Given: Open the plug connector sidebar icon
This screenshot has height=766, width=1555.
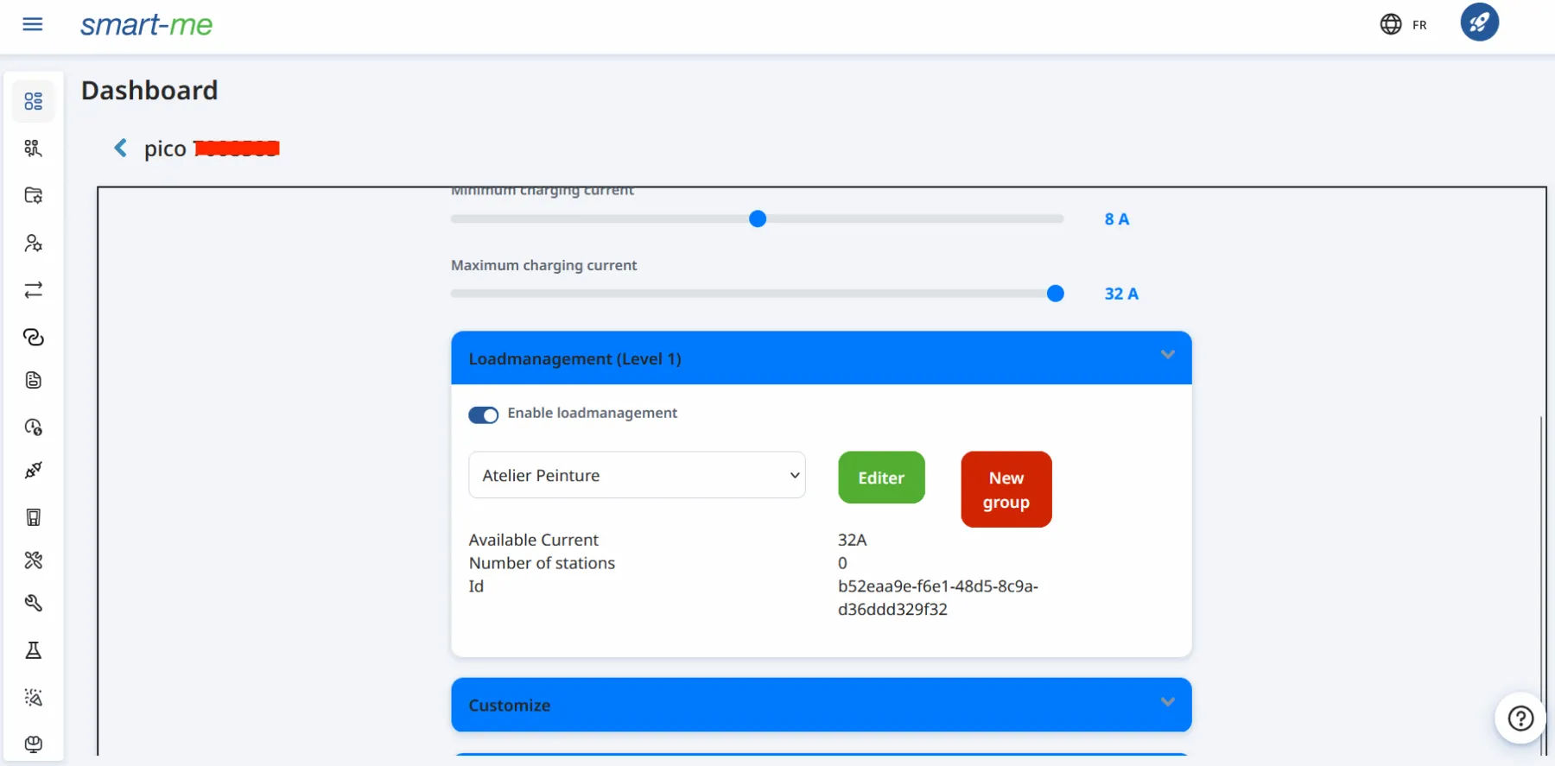Looking at the screenshot, I should click(x=34, y=470).
